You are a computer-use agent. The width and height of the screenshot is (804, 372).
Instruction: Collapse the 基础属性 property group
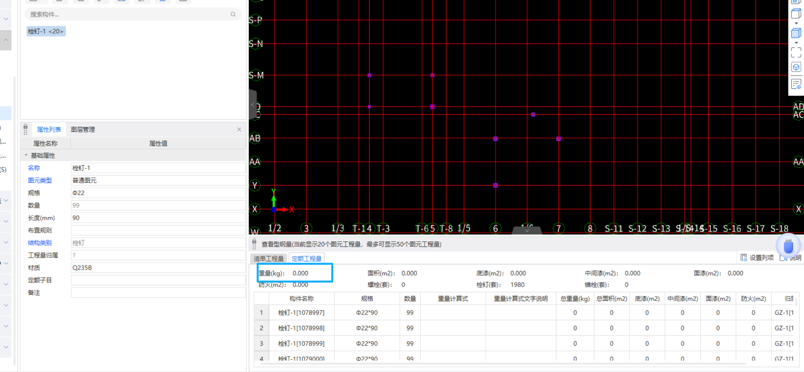coord(26,155)
